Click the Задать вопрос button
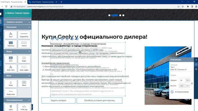Screen dimensions: 198x111 click(x=58, y=101)
